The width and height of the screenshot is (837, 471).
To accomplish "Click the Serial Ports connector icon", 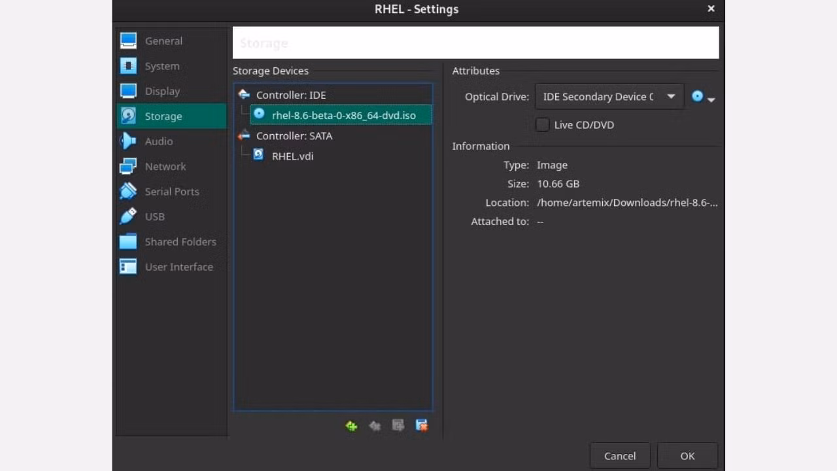I will coord(128,192).
